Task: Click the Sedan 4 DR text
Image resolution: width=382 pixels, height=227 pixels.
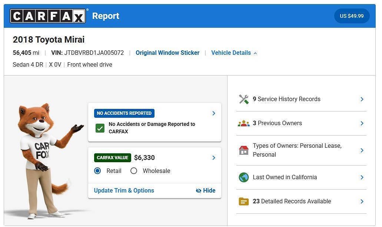Action: pos(28,65)
